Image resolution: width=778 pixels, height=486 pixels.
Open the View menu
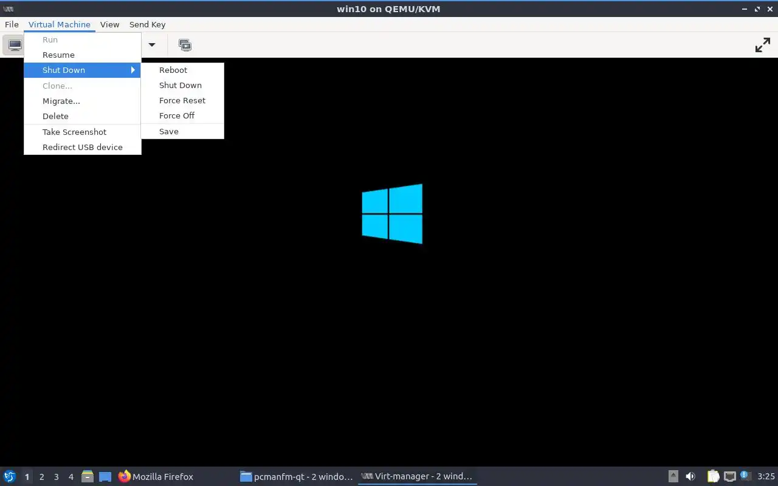[109, 24]
